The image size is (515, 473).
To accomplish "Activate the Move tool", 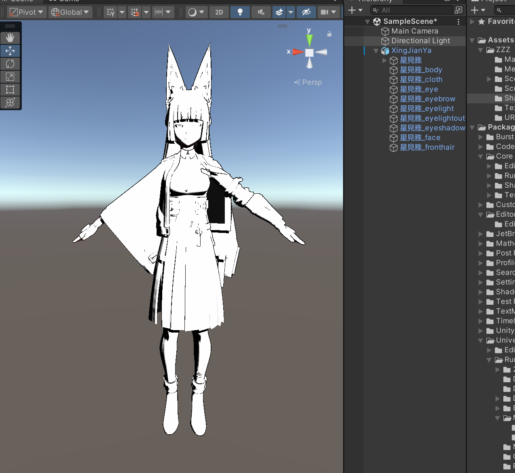I will [x=10, y=51].
